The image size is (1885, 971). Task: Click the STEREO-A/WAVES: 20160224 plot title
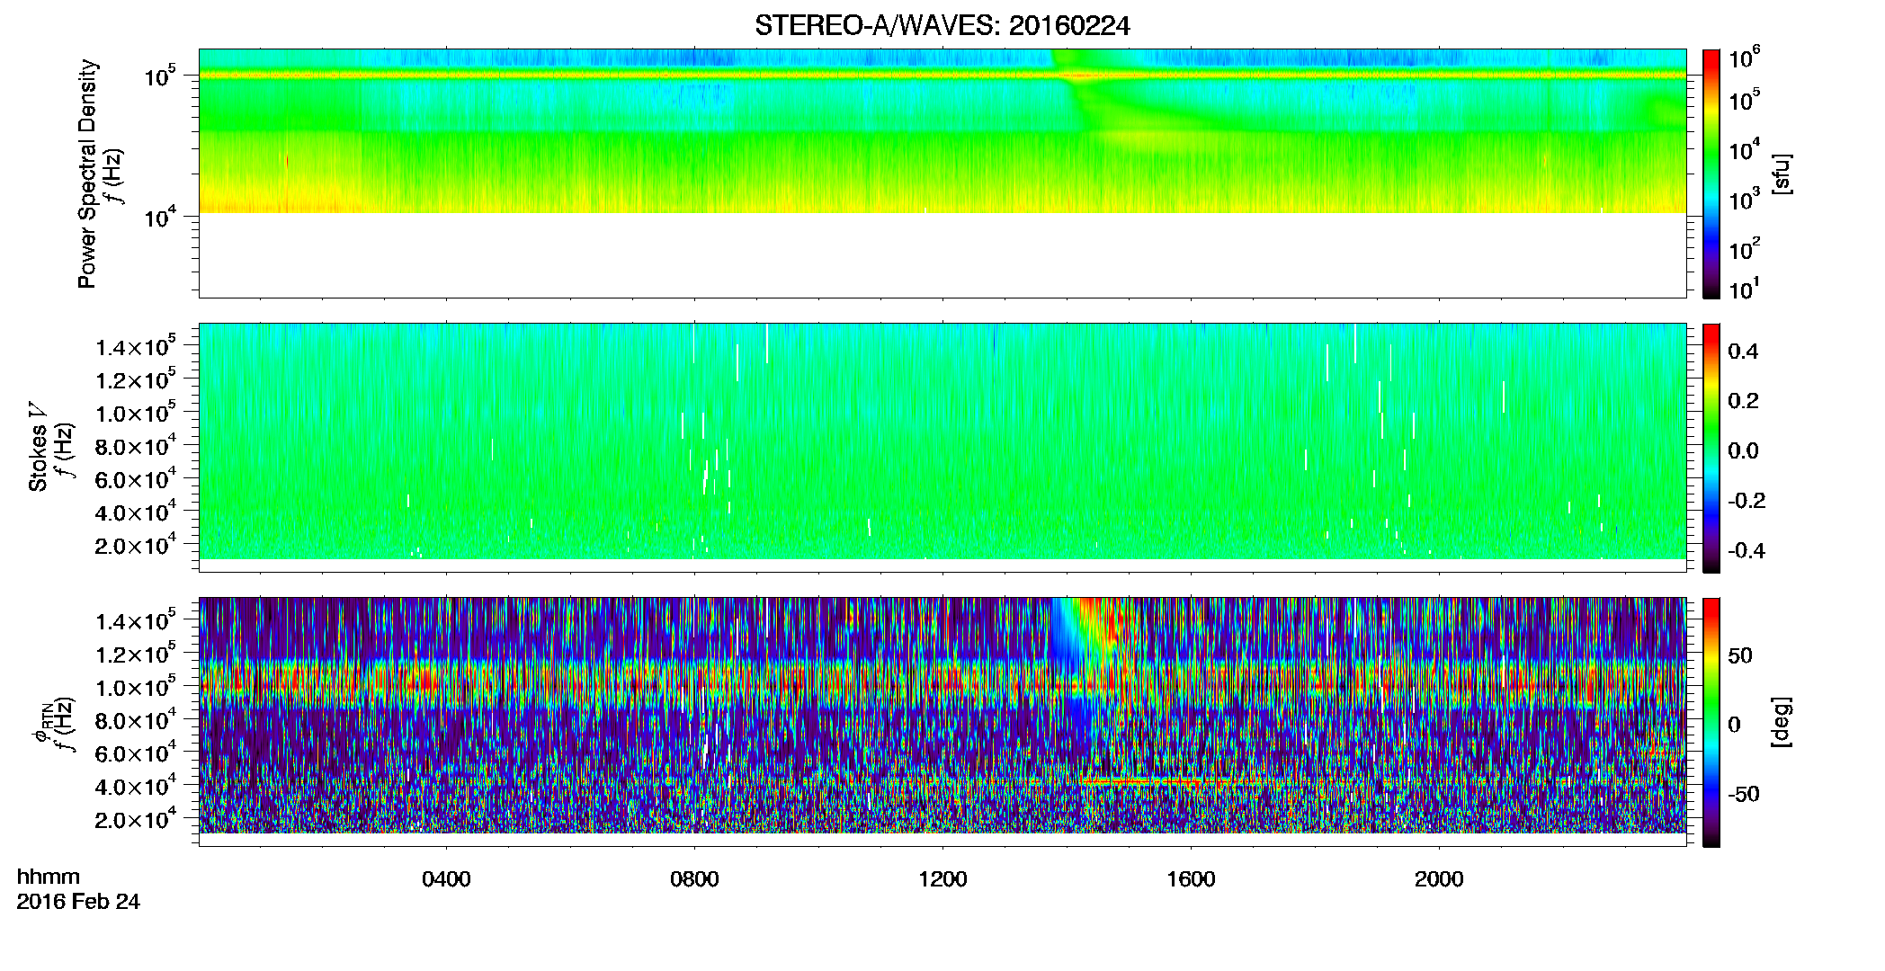(942, 26)
